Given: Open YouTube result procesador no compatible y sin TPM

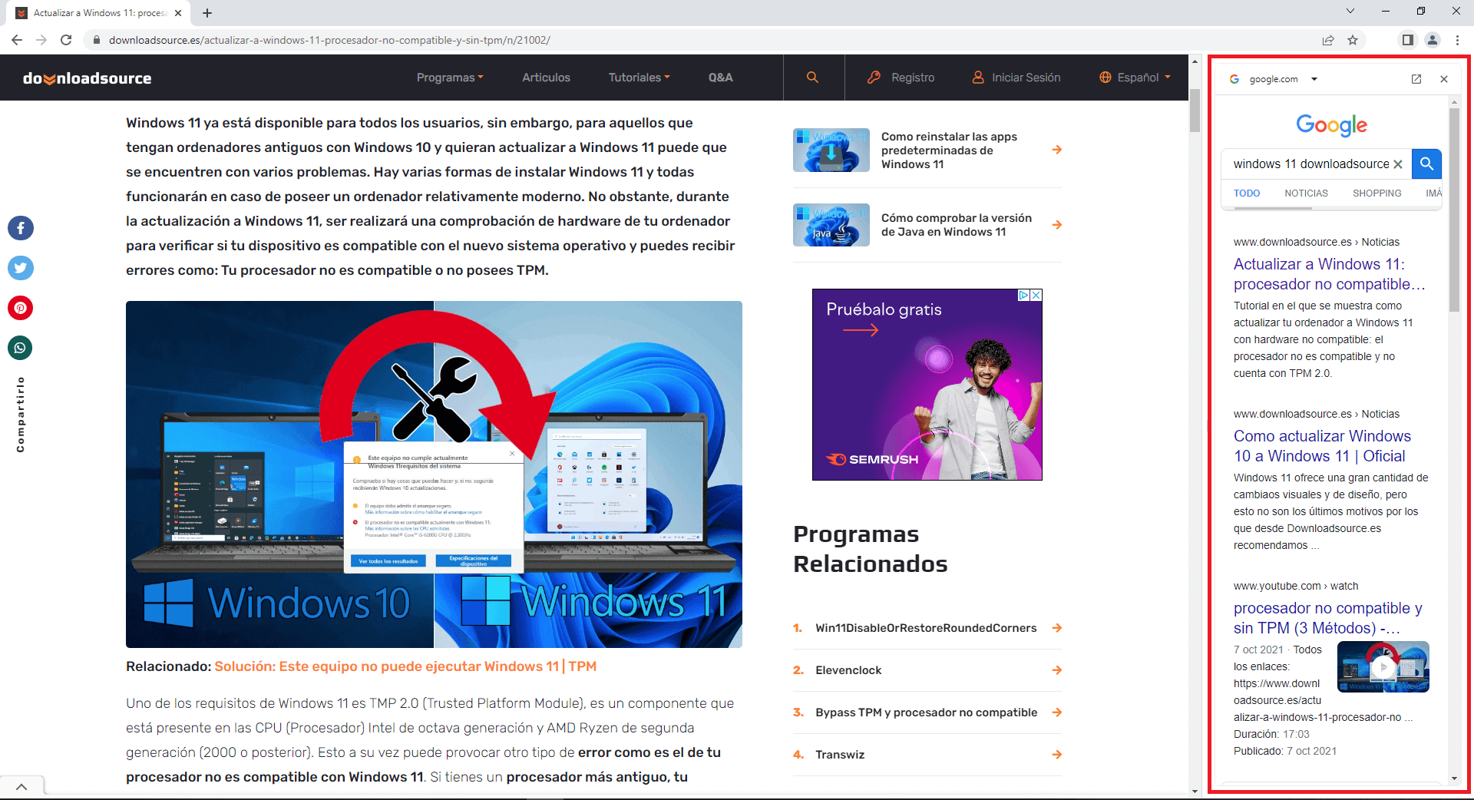Looking at the screenshot, I should 1327,618.
